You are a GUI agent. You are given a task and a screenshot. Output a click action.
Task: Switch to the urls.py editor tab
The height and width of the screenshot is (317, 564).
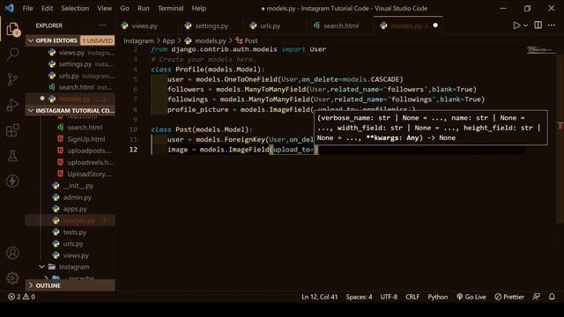pyautogui.click(x=270, y=26)
